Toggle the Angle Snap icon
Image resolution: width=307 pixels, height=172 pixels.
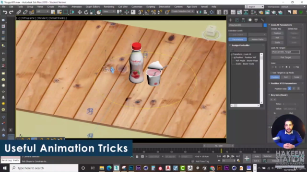pos(147,12)
